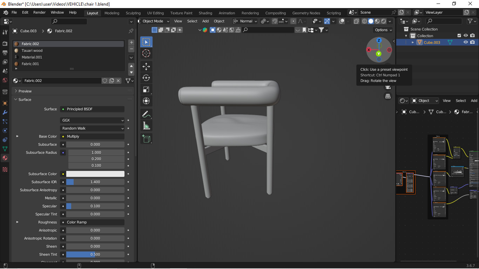Switch to rendered viewport shading

[x=384, y=21]
